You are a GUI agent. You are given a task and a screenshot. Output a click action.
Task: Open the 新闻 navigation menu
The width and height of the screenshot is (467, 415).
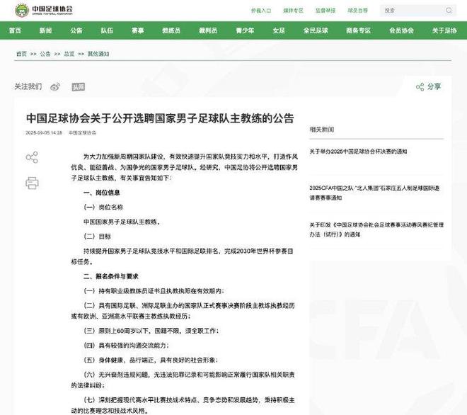pos(45,31)
